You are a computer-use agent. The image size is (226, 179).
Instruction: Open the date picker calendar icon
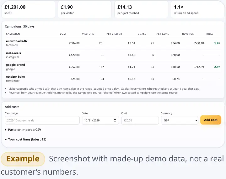coord(115,120)
